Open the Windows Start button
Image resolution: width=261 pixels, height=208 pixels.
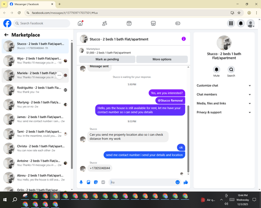pyautogui.click(x=5, y=200)
